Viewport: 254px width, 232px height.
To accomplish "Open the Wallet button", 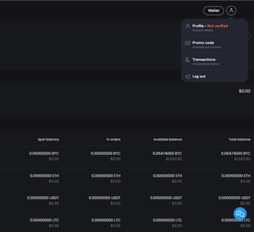I will click(x=213, y=10).
